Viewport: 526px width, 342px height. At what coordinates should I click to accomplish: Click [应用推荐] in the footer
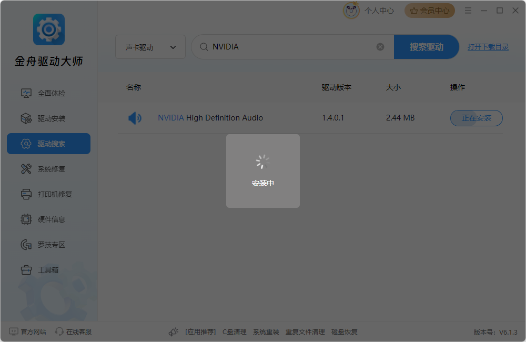tap(200, 332)
